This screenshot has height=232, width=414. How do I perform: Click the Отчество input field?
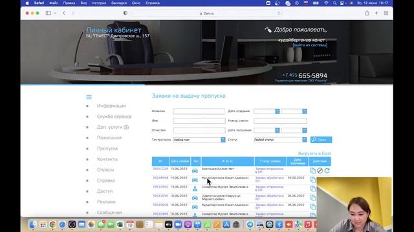pos(199,130)
